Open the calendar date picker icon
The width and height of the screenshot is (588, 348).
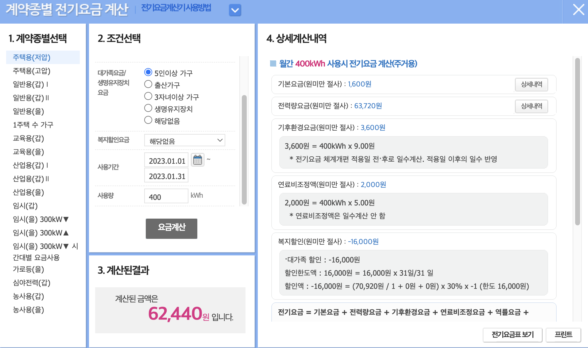click(x=198, y=160)
